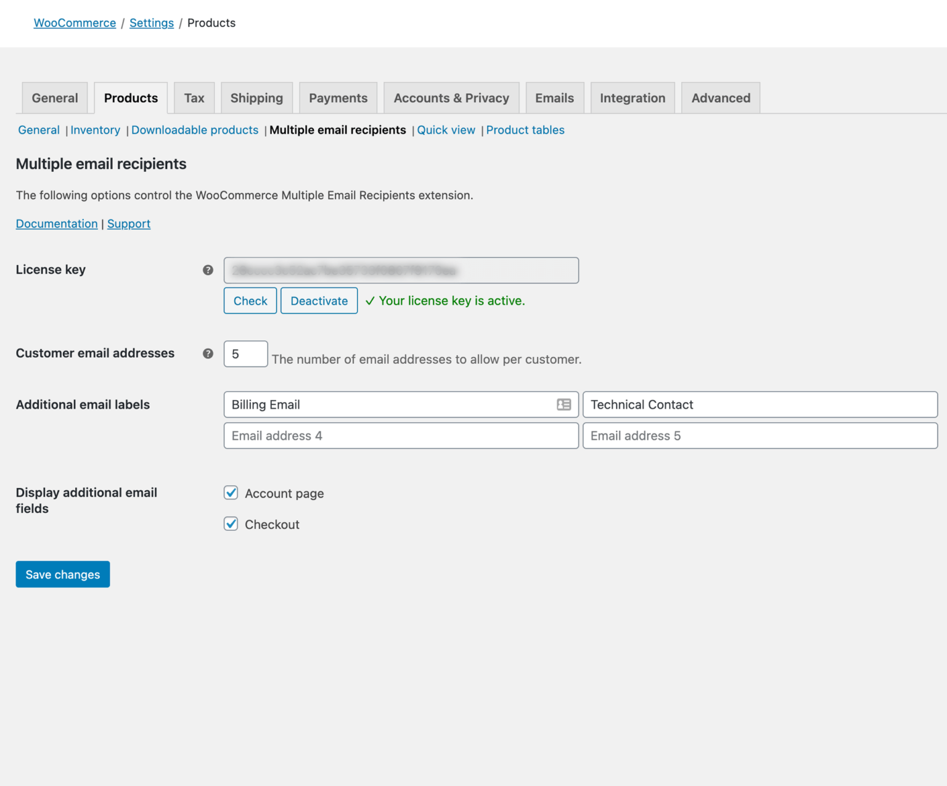This screenshot has width=947, height=786.
Task: Open the License key help tooltip icon
Action: 208,270
